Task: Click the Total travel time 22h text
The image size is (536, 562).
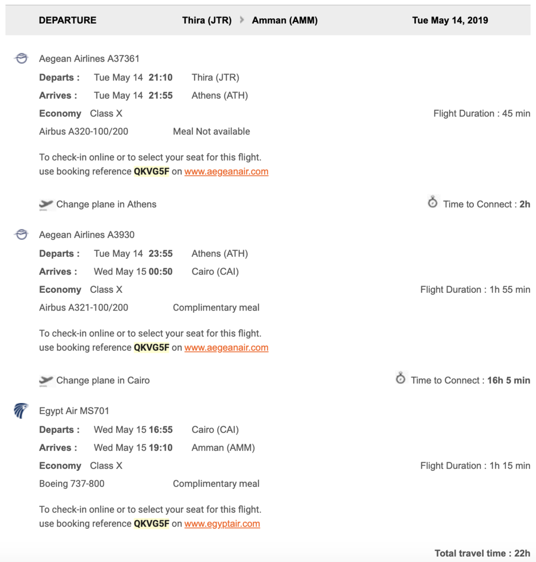Action: click(x=482, y=553)
